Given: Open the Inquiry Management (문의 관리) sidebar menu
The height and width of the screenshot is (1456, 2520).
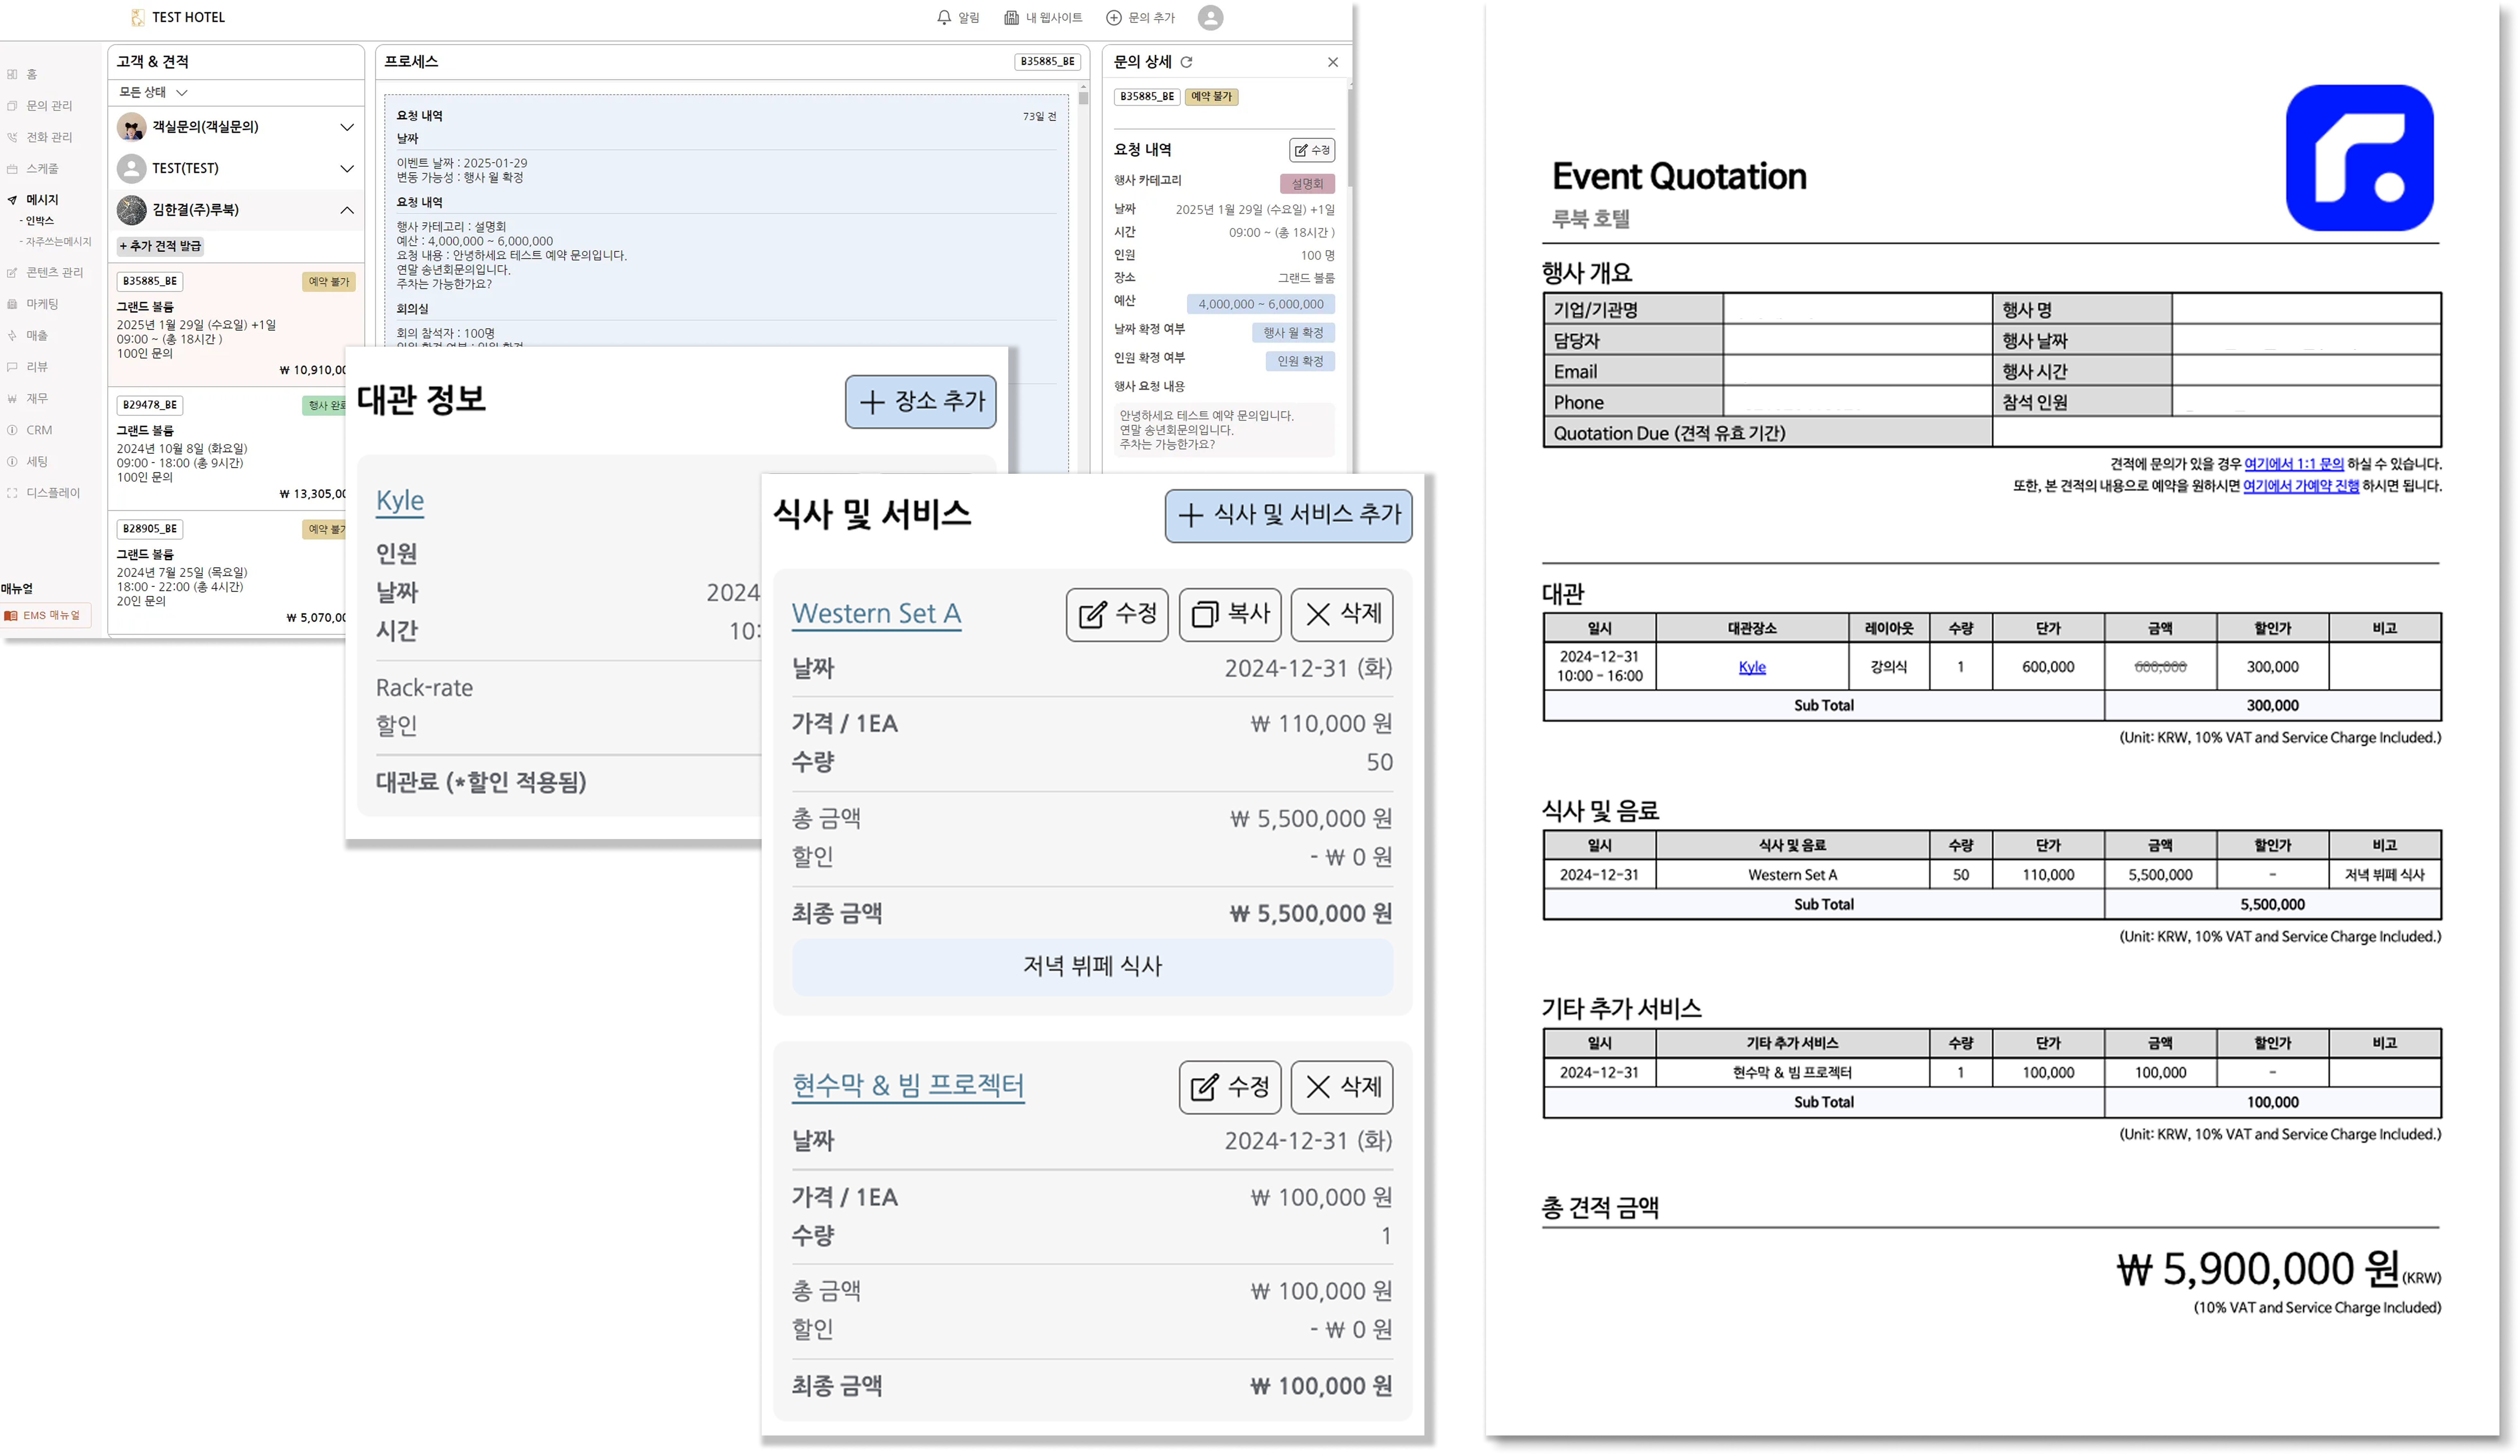Looking at the screenshot, I should (x=49, y=106).
